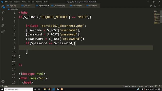Viewport: 162px width, 91px height.
Task: Click the code minimap
Action: [x=157, y=17]
